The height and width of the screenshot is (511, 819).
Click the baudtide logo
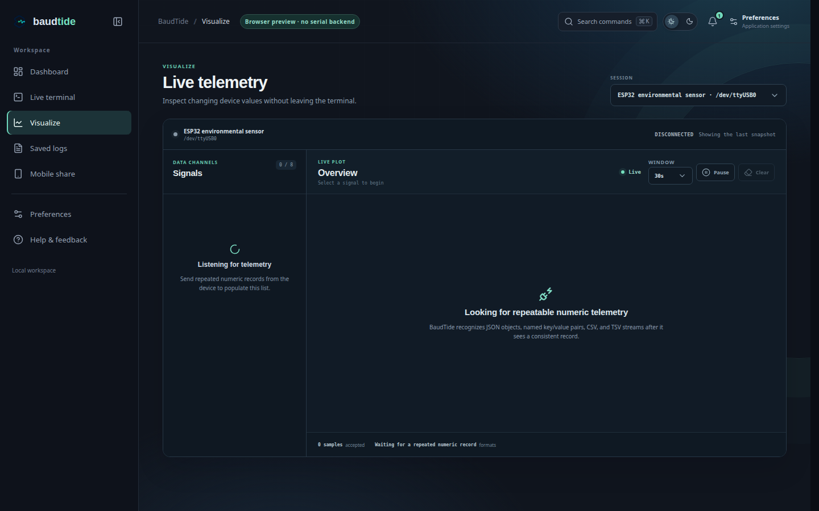(x=45, y=22)
